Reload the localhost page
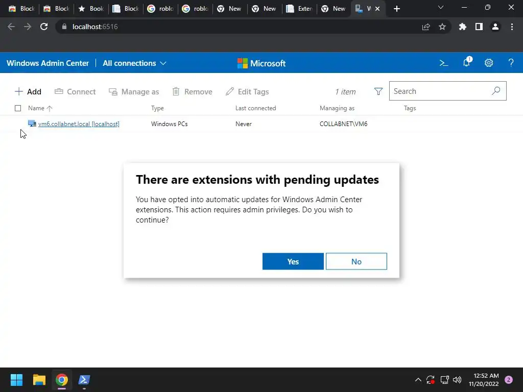The image size is (523, 392). tap(44, 27)
